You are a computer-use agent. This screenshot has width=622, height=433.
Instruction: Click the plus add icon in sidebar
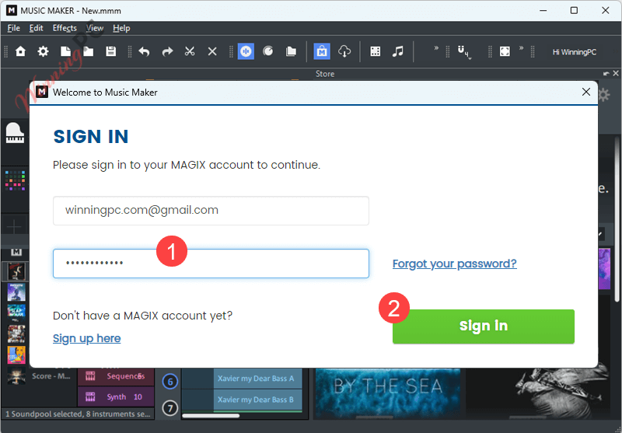[14, 227]
